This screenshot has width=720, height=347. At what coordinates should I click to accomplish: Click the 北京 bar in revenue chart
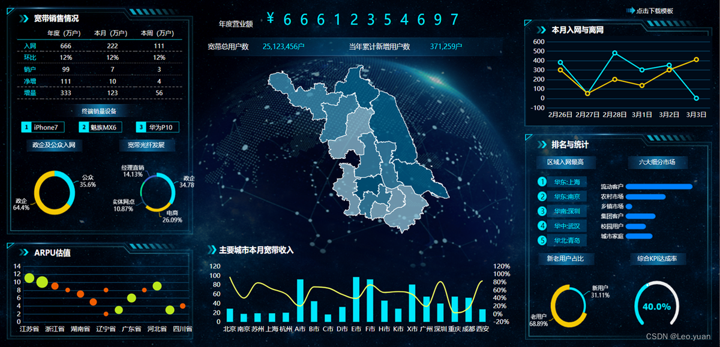click(x=230, y=315)
